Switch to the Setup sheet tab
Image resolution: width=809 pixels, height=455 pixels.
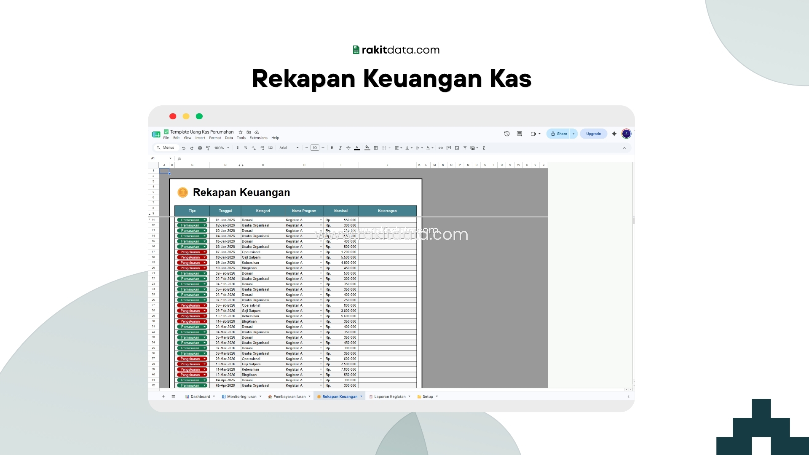click(x=428, y=396)
